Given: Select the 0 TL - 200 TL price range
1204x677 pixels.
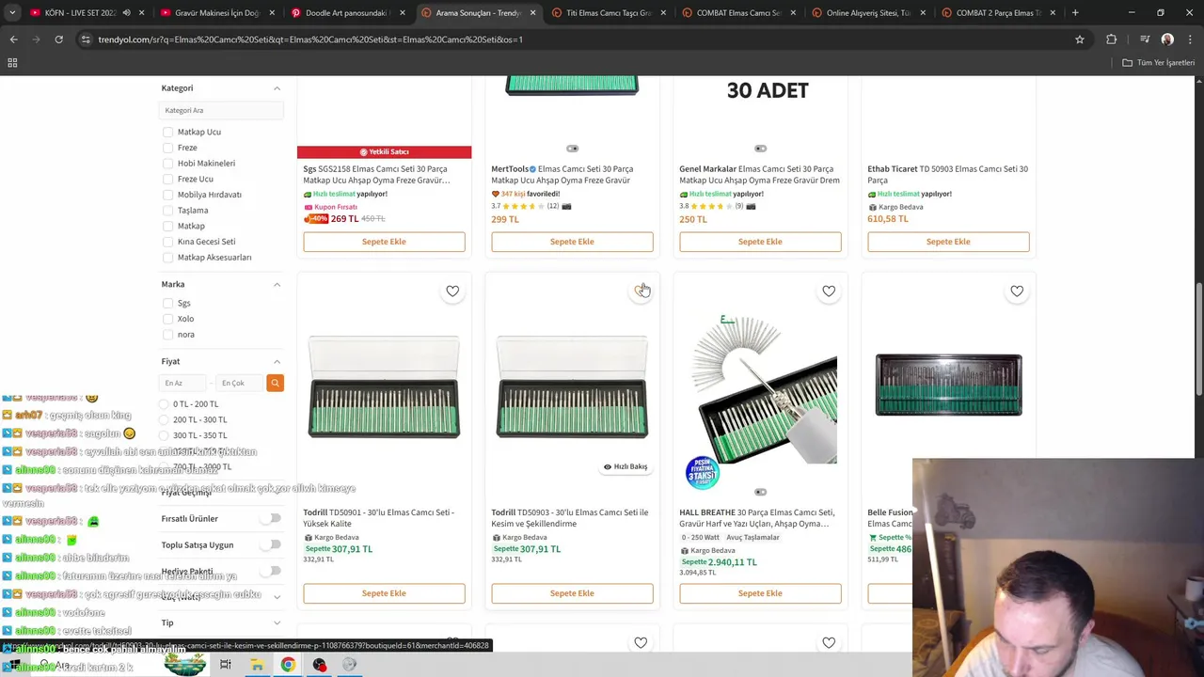Looking at the screenshot, I should (x=164, y=404).
